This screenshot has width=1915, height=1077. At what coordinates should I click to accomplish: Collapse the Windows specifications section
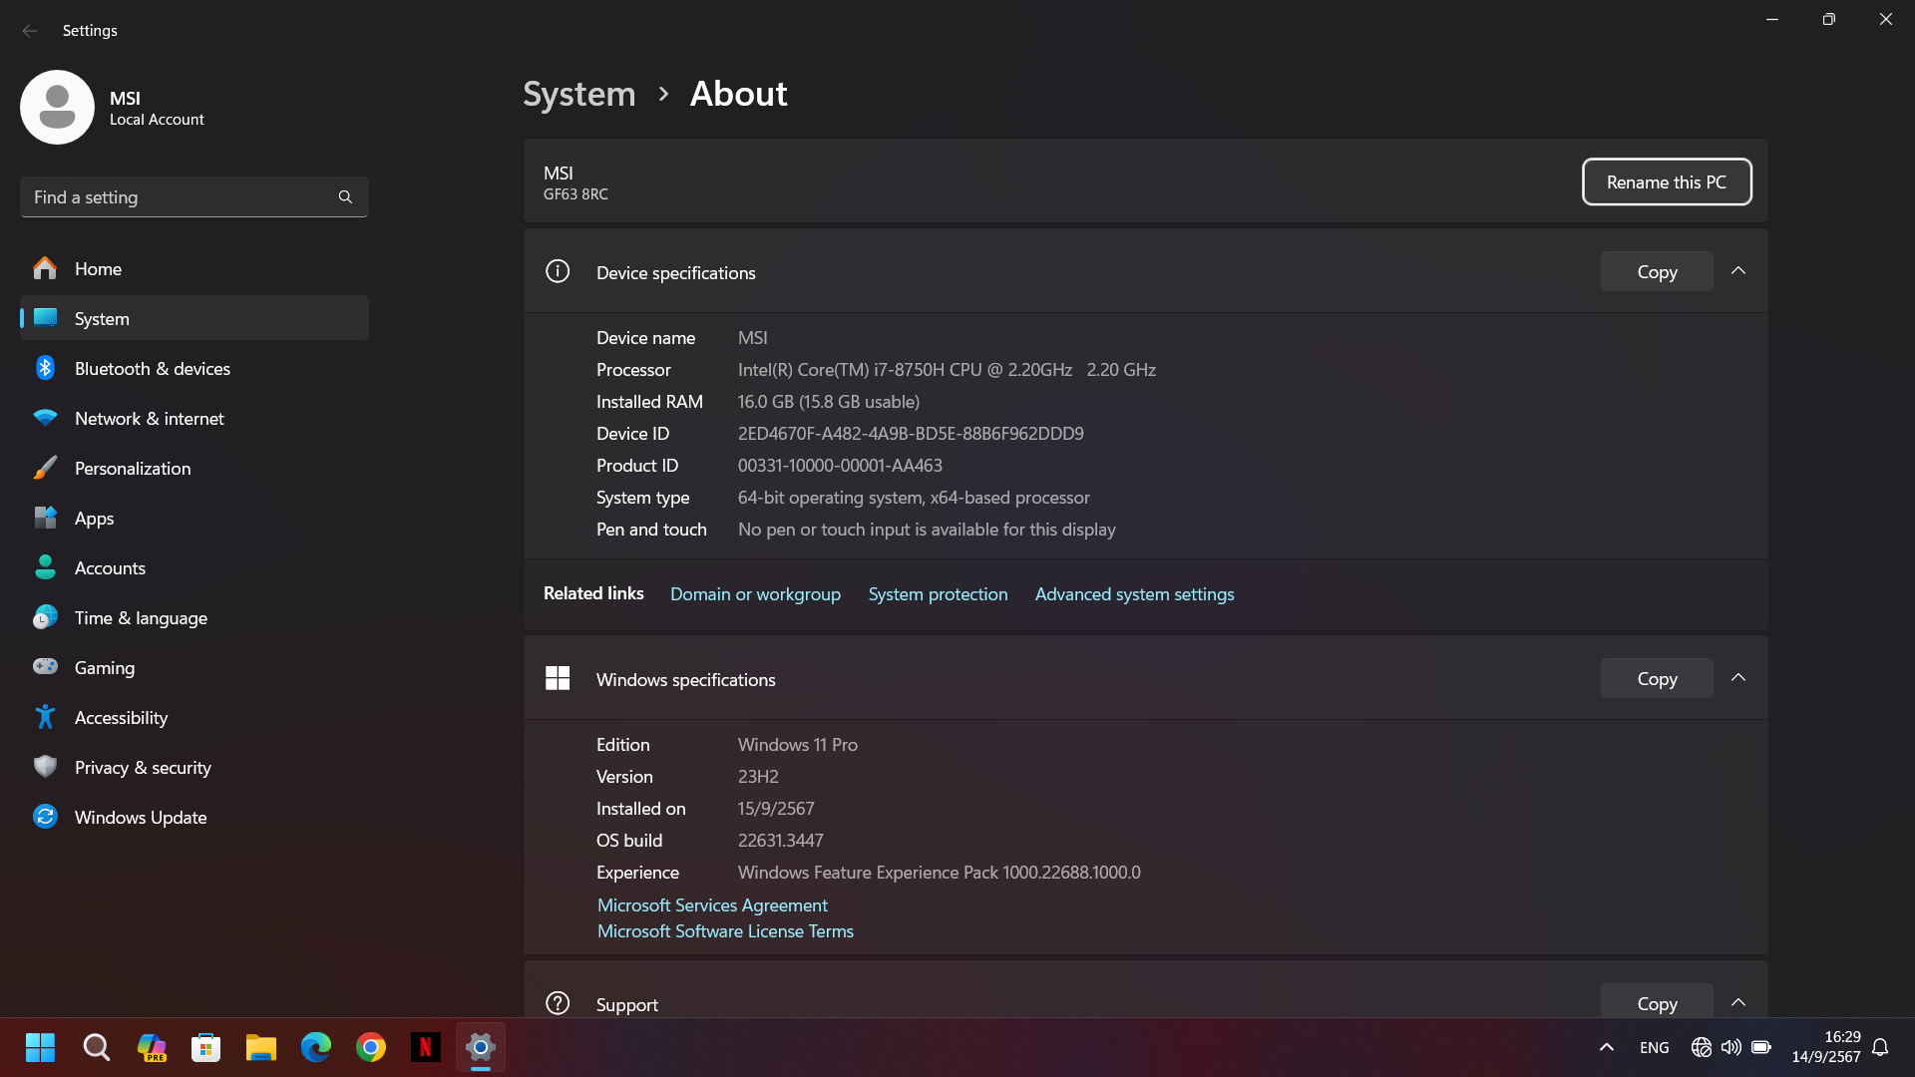point(1738,678)
